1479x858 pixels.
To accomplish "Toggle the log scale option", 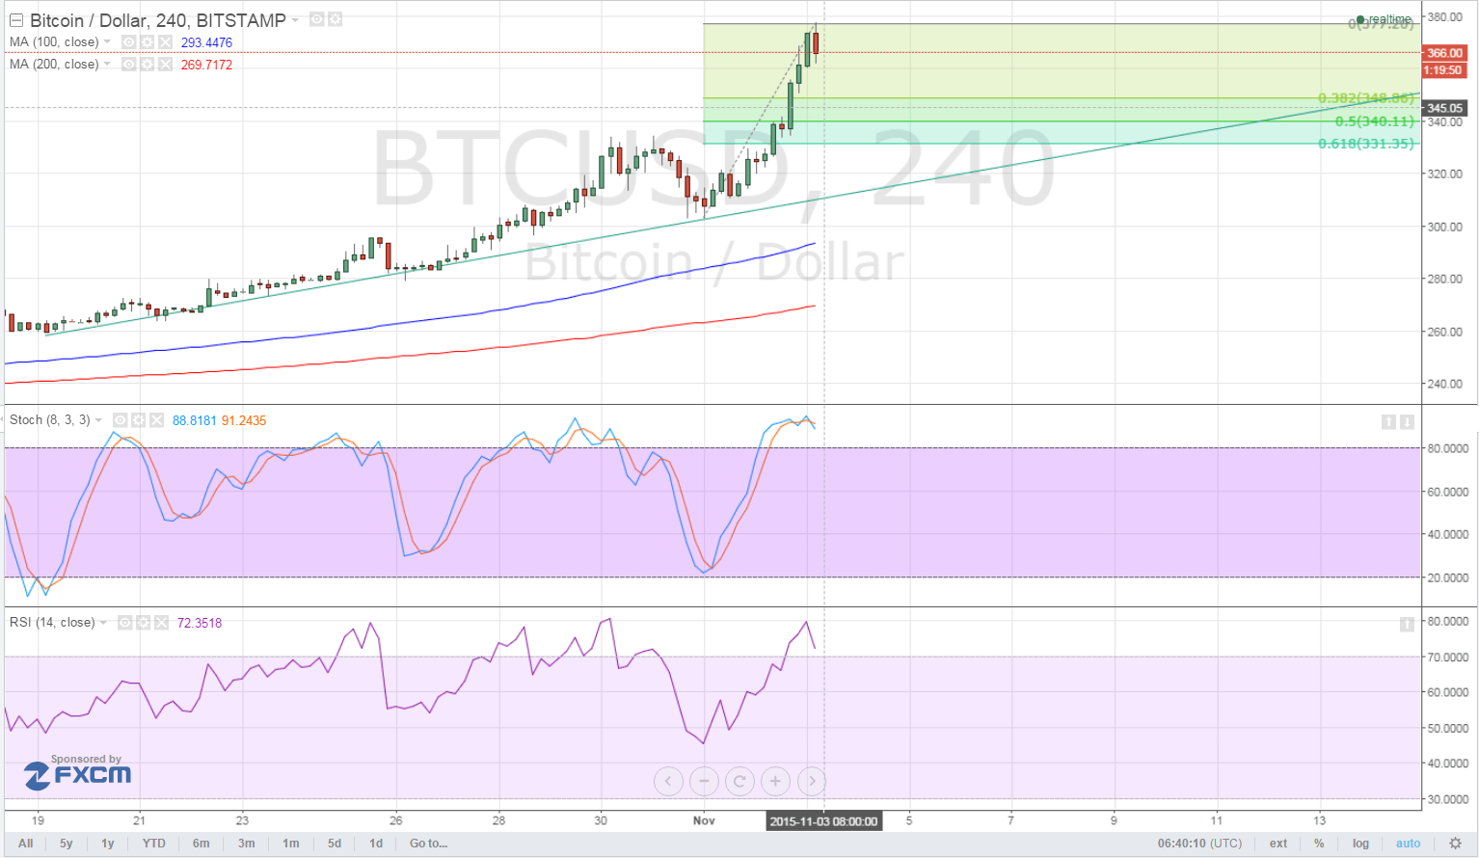I will pyautogui.click(x=1360, y=844).
